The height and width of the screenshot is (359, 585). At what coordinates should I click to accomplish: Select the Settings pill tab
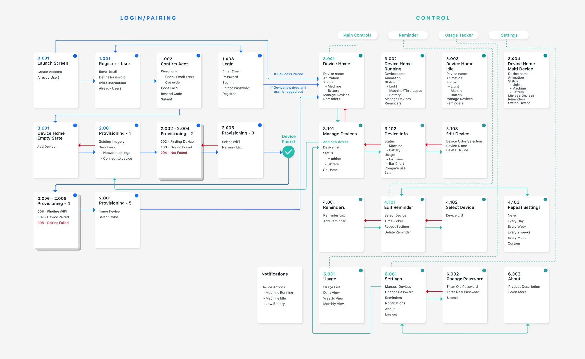pyautogui.click(x=509, y=35)
